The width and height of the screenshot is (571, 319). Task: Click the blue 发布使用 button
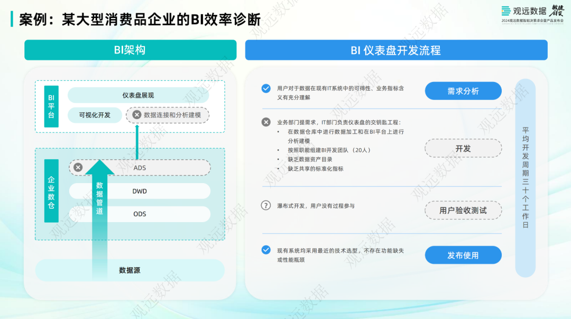tap(463, 256)
